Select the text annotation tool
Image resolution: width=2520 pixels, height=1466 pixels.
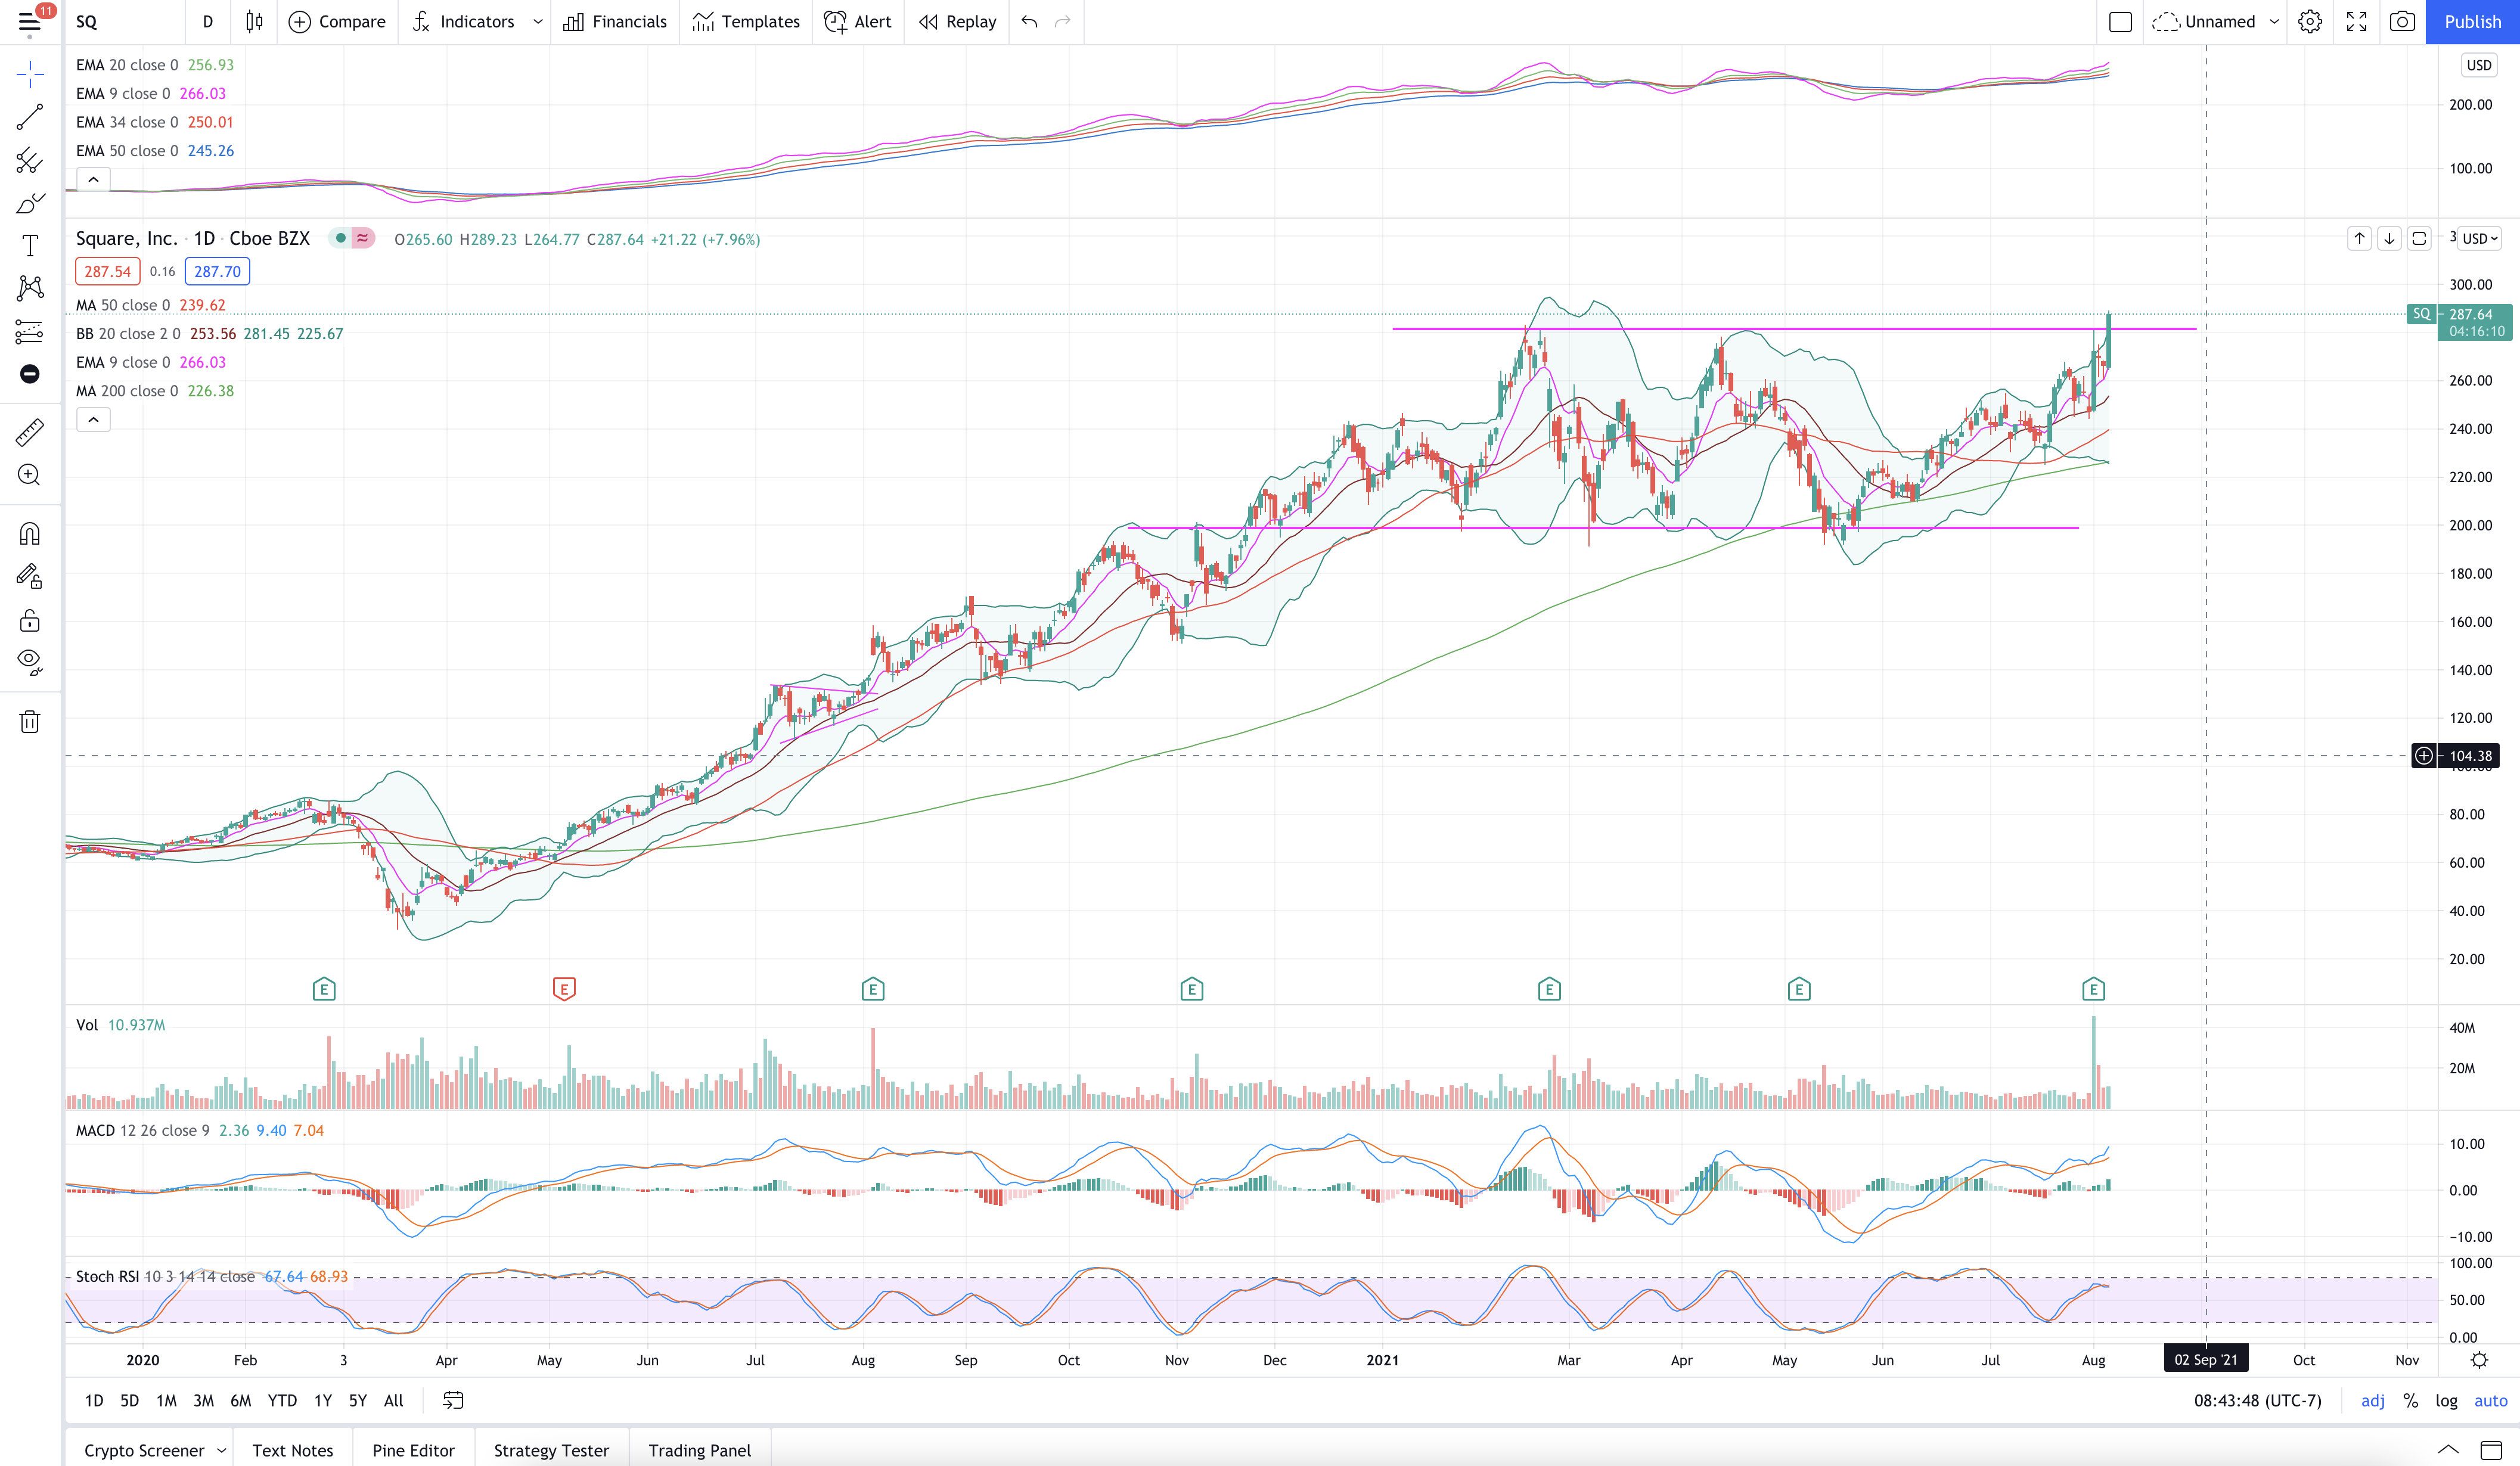(30, 246)
